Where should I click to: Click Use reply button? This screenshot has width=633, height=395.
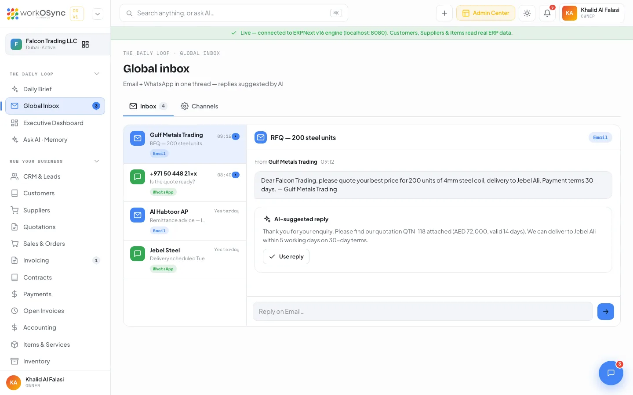pyautogui.click(x=286, y=257)
